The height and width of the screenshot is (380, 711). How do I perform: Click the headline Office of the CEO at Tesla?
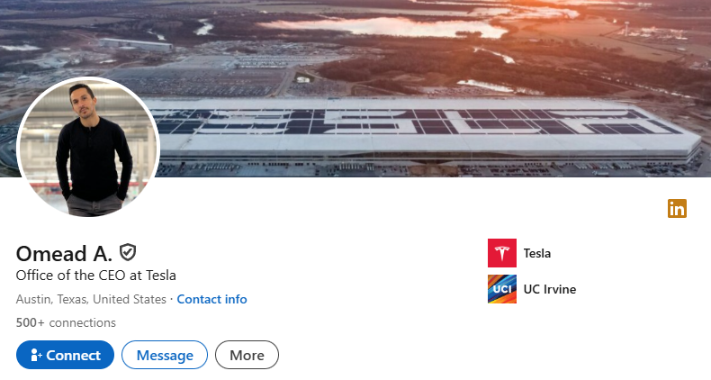[96, 276]
